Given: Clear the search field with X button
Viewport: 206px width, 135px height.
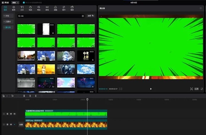Looking at the screenshot, I should (x=83, y=16).
